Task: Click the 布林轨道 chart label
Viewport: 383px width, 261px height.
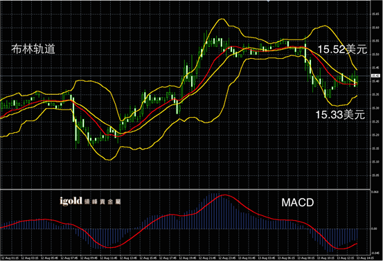Action: pyautogui.click(x=33, y=49)
